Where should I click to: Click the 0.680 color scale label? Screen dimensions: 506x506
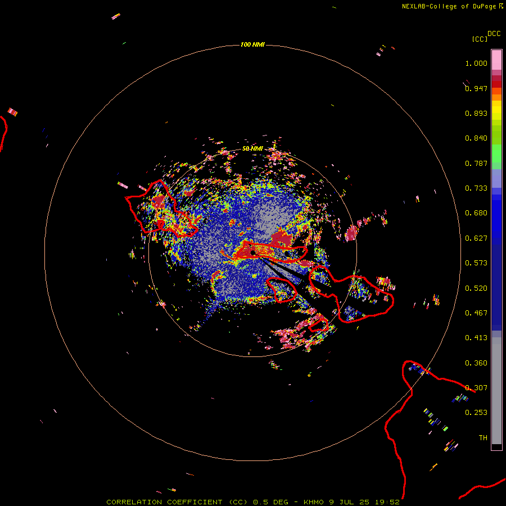476,213
